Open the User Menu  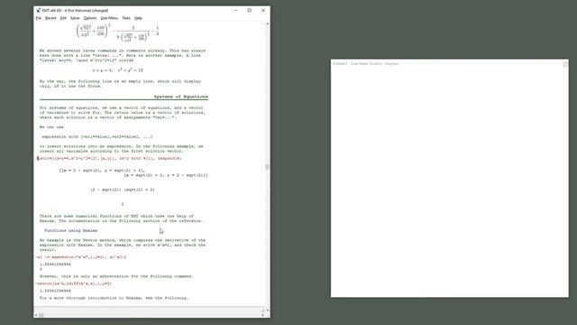pos(109,18)
